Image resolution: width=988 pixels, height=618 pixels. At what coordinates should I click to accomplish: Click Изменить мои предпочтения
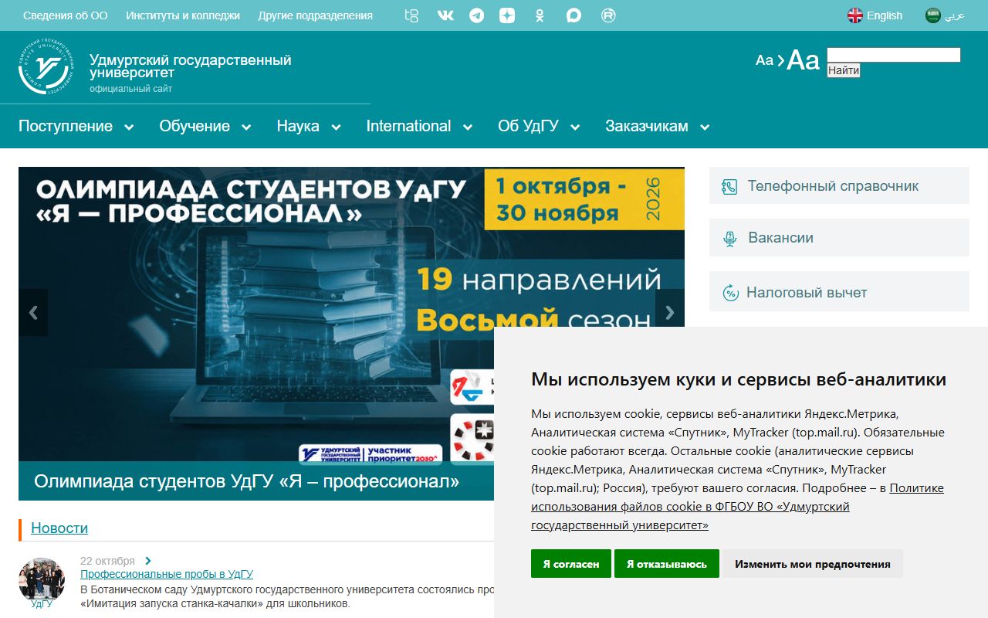tap(813, 564)
